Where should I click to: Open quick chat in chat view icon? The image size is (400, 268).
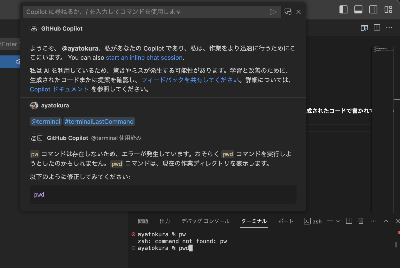pos(288,12)
